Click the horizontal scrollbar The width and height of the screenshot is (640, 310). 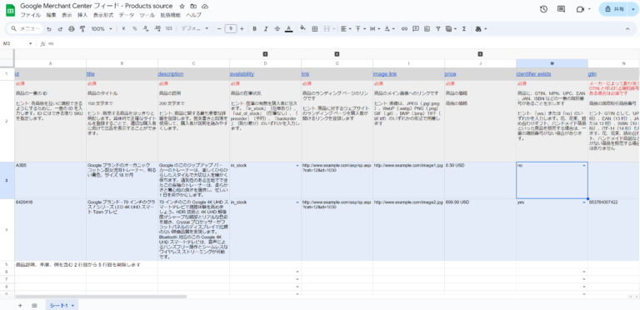click(101, 297)
